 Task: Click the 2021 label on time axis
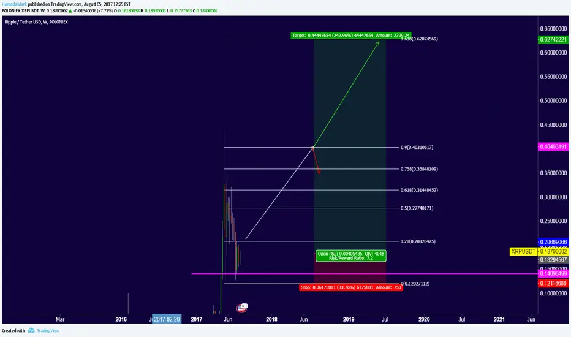click(x=499, y=319)
